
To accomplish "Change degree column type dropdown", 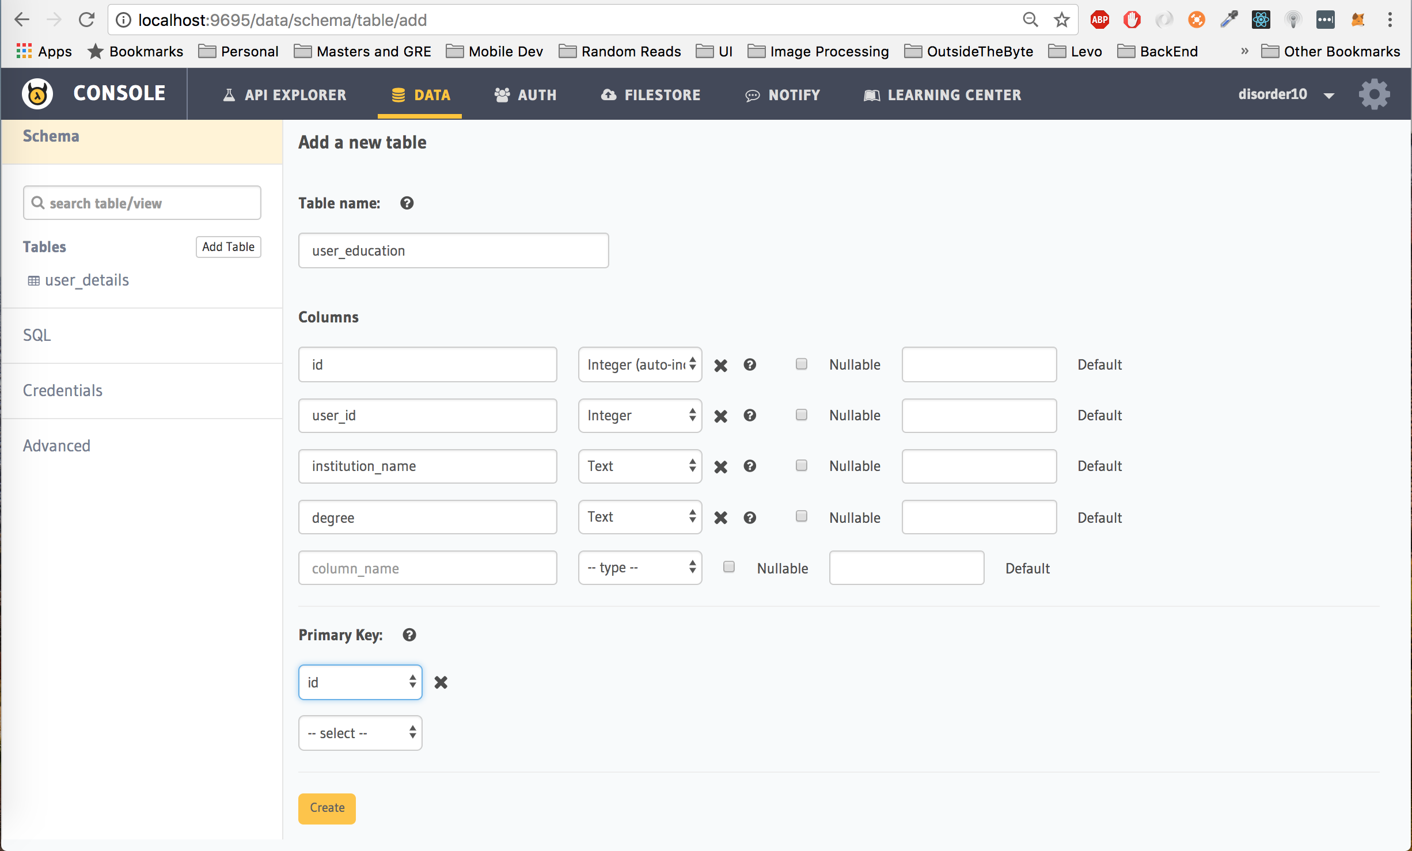I will click(639, 517).
